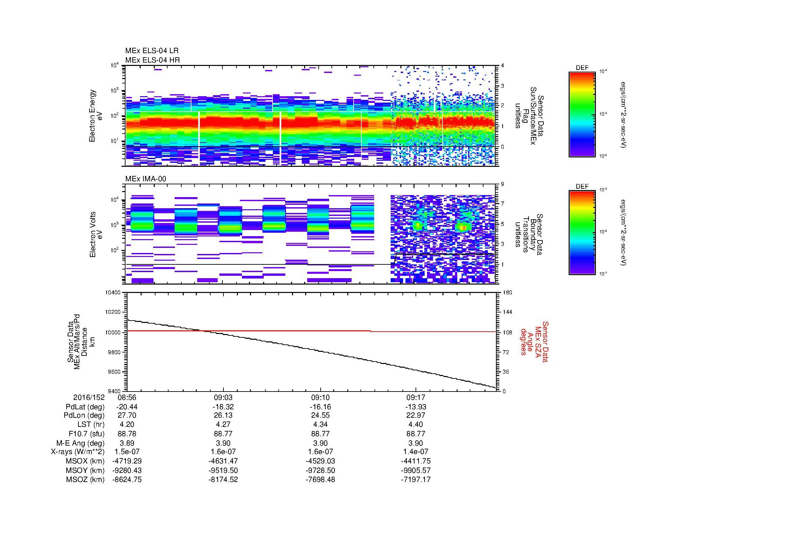Click the MSOZ value '-8624.75'
787x556 pixels.
pyautogui.click(x=127, y=480)
